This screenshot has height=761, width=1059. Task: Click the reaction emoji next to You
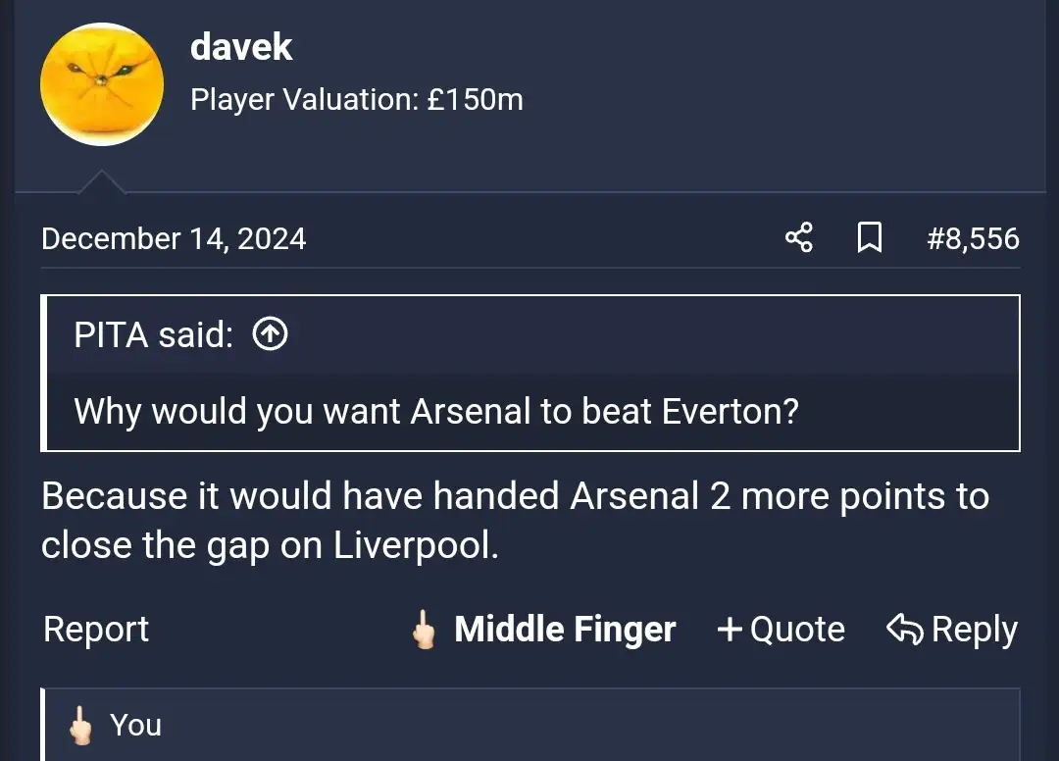click(x=80, y=726)
